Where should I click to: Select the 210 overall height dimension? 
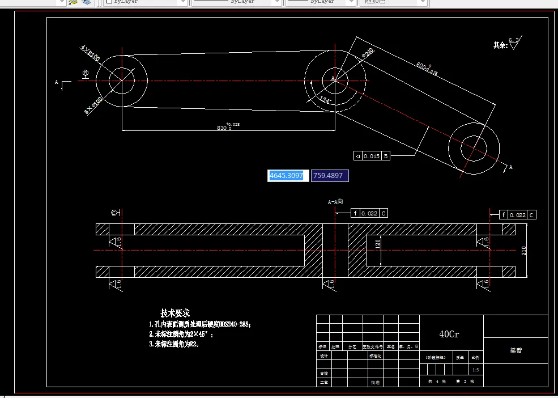coord(523,251)
